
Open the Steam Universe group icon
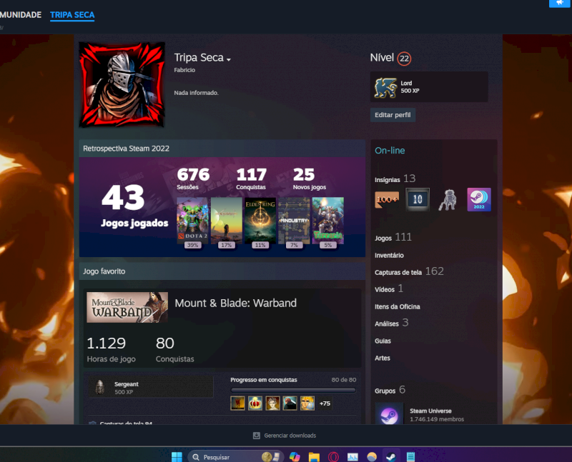point(389,413)
